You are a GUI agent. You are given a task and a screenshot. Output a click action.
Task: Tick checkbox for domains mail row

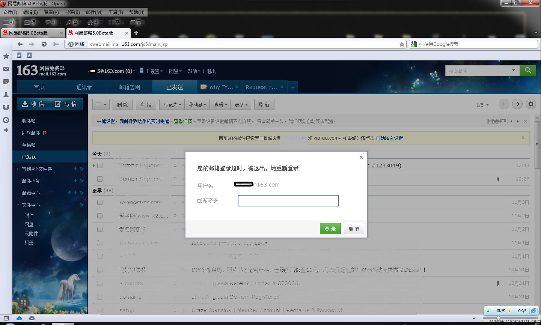(x=100, y=297)
